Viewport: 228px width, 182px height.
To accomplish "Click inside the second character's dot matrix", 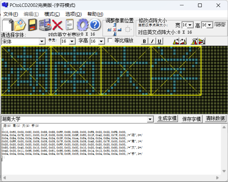I will click(76, 71).
